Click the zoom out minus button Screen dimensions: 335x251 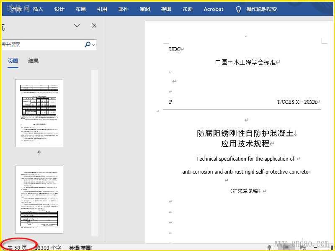click(316, 248)
